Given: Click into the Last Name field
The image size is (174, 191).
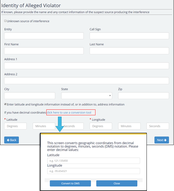Looking at the screenshot, I should coord(129,51).
